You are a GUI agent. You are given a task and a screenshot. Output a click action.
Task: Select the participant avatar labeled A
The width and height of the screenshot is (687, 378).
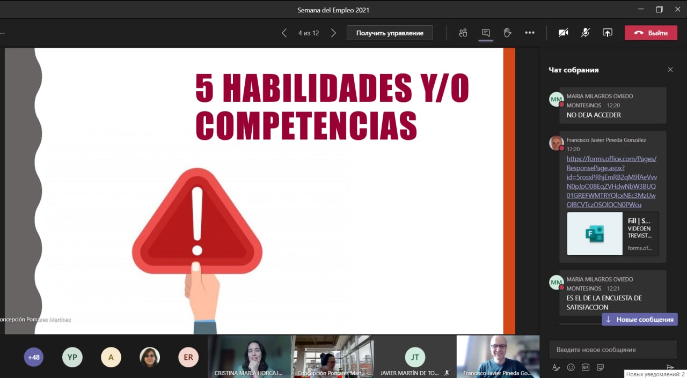click(111, 357)
